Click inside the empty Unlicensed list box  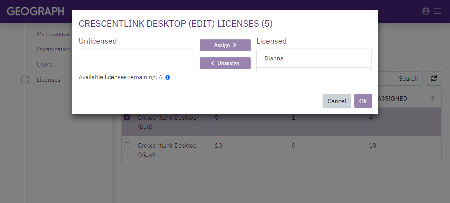click(136, 60)
